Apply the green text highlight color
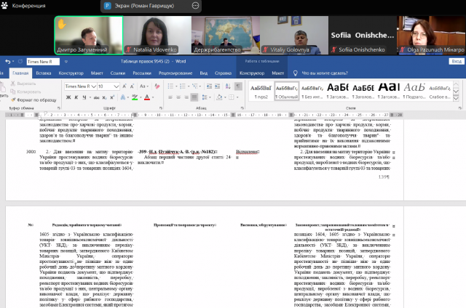Screen dimensions: 466x308 [135, 97]
